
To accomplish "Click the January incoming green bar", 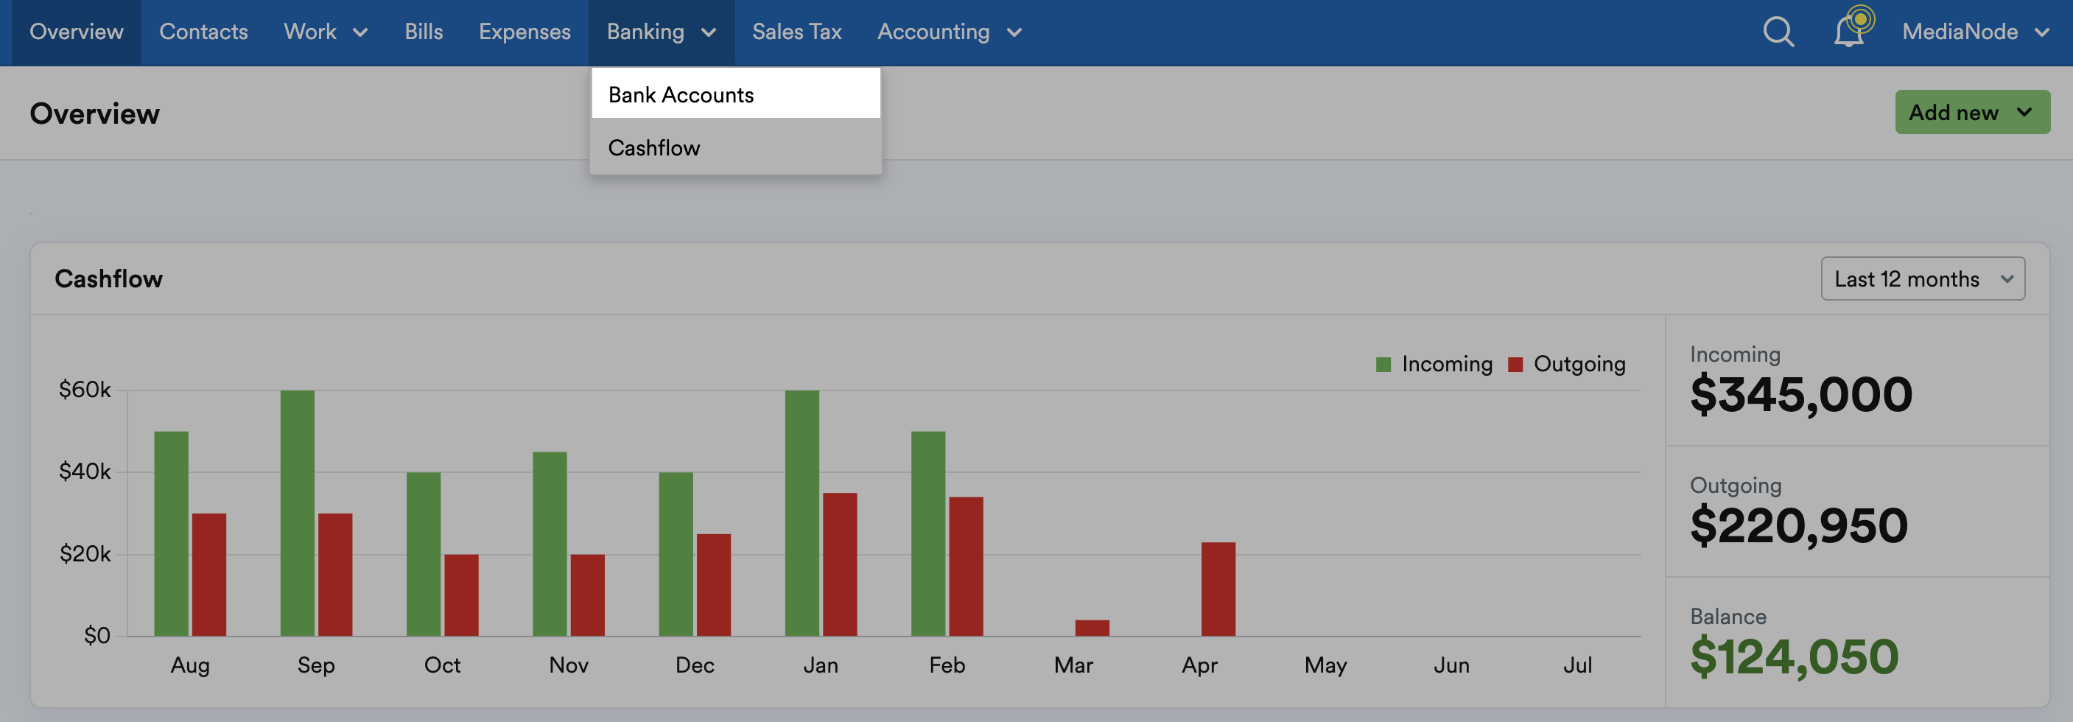I will point(802,514).
